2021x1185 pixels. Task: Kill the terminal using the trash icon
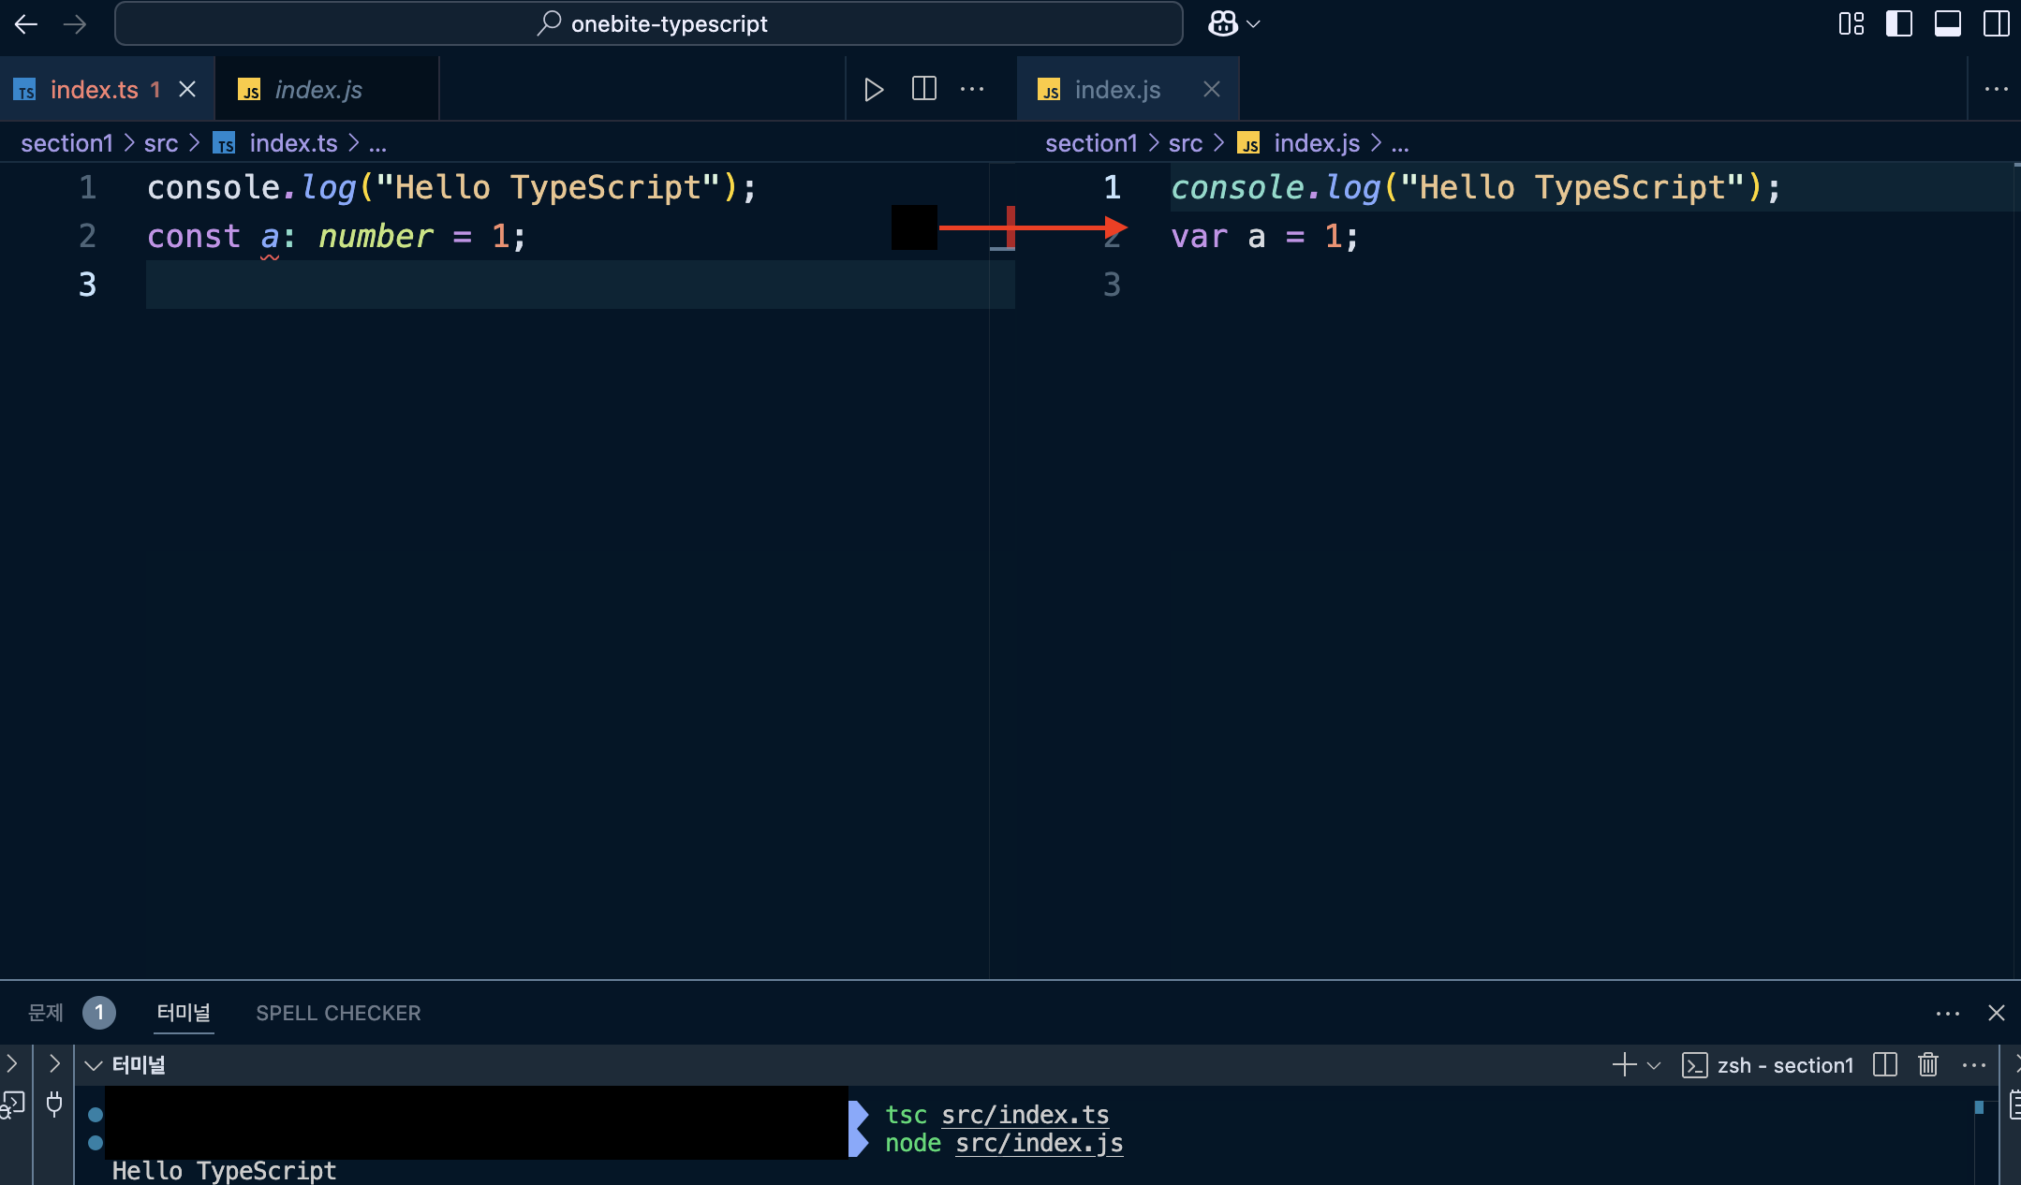pos(1928,1065)
